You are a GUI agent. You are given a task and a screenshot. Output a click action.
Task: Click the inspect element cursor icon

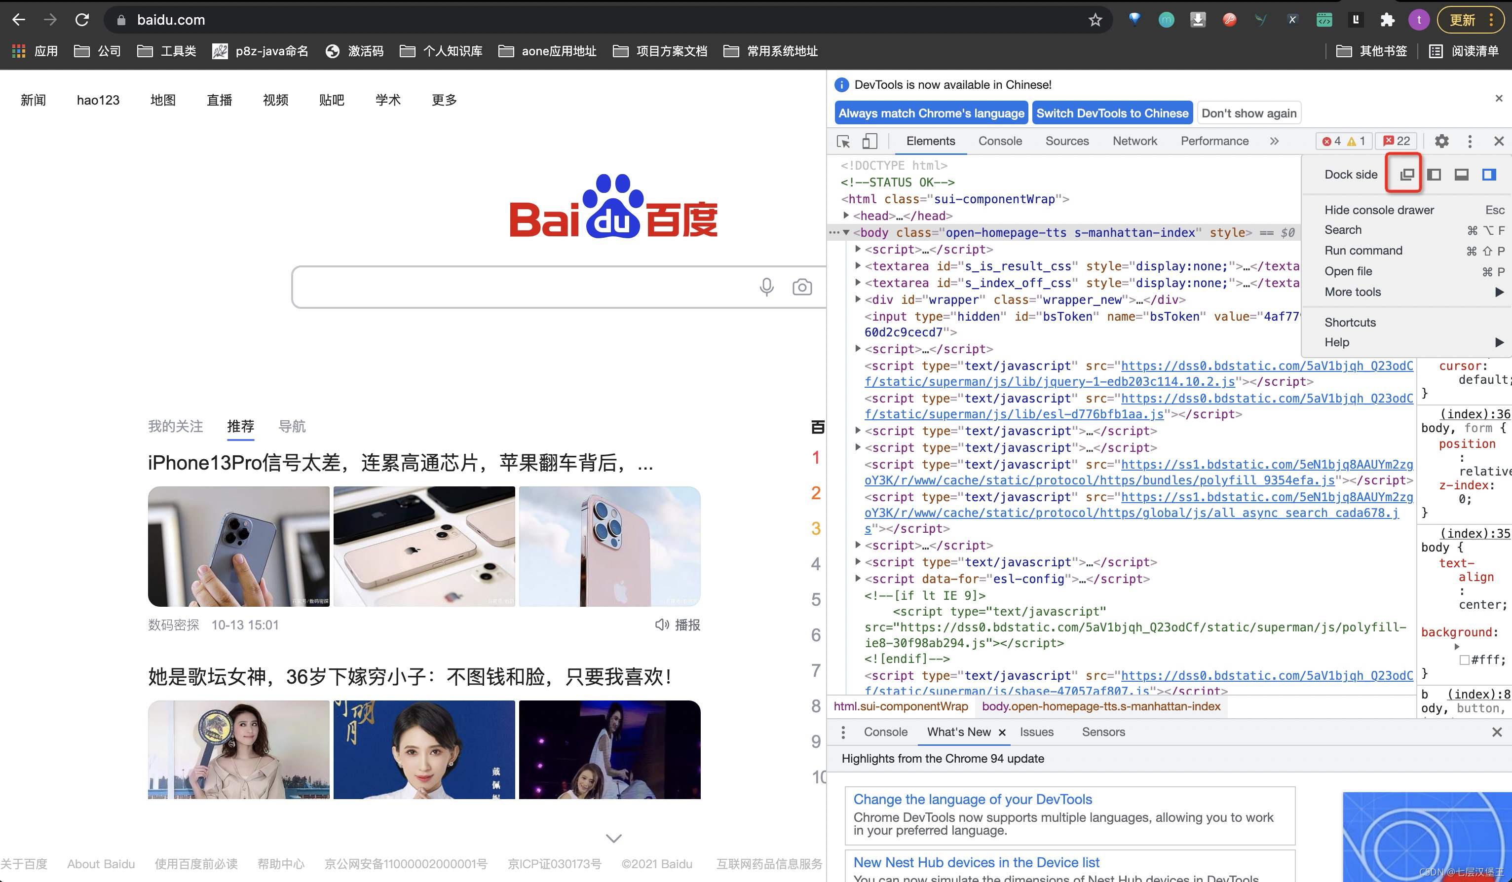click(843, 141)
